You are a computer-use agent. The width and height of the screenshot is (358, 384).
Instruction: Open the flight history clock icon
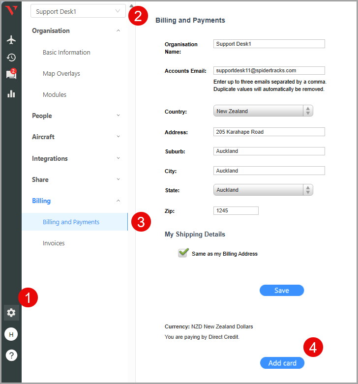[11, 58]
